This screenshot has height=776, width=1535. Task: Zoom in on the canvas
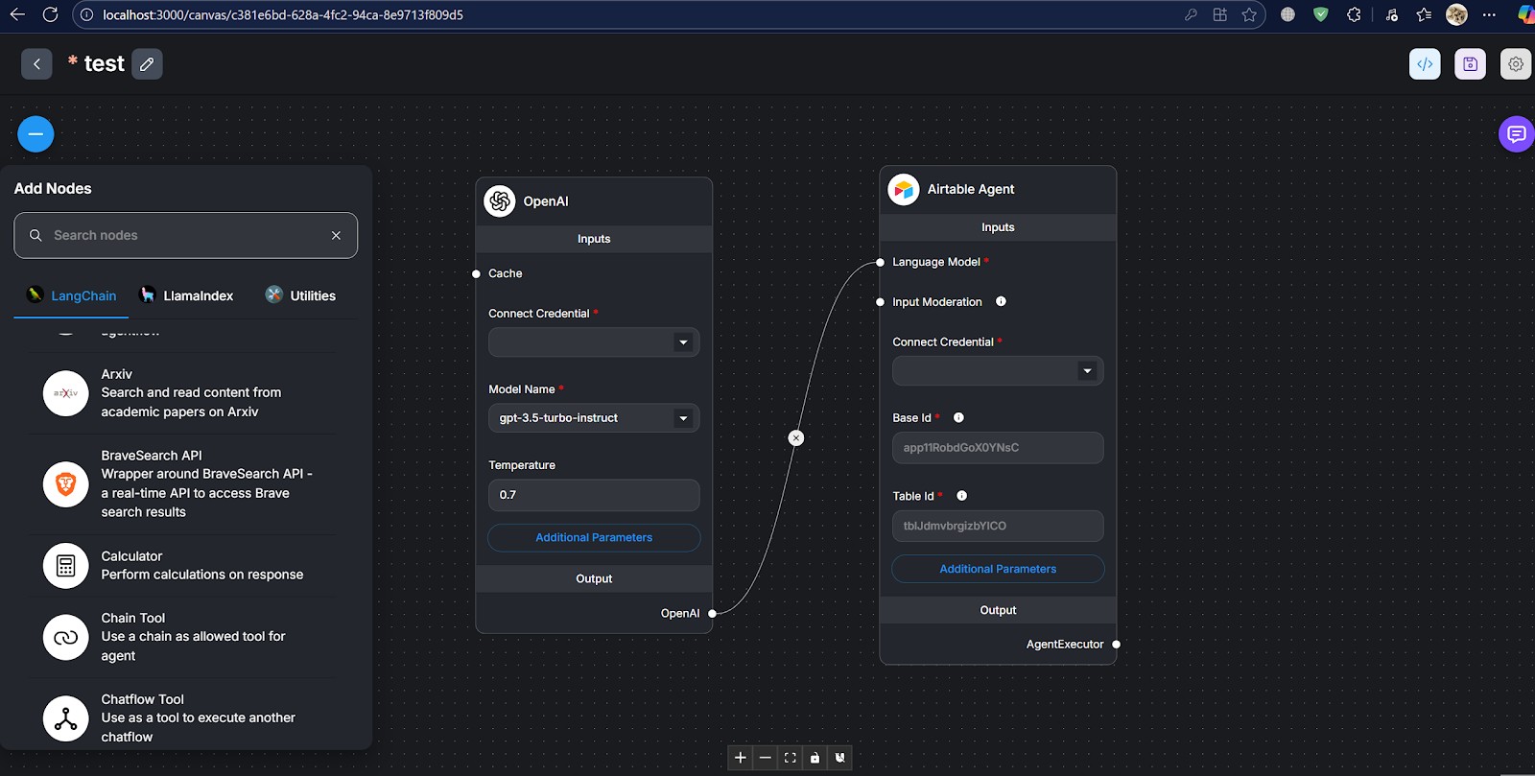[741, 758]
